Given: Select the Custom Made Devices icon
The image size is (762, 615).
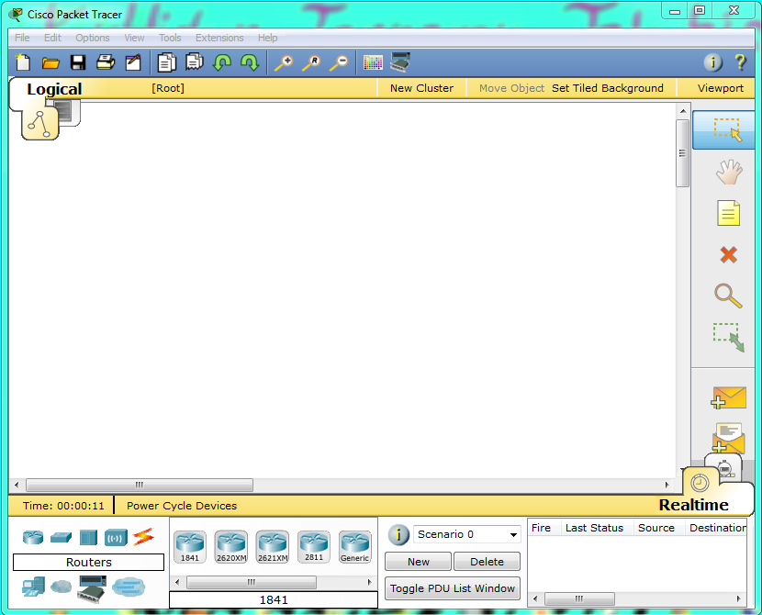Looking at the screenshot, I should [93, 588].
